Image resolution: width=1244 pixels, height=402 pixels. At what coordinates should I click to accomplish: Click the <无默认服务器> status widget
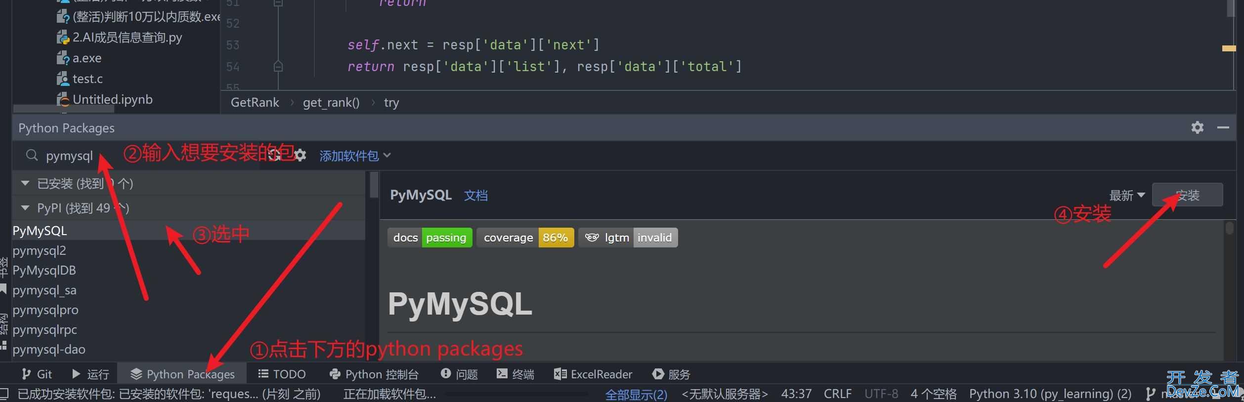click(x=725, y=394)
